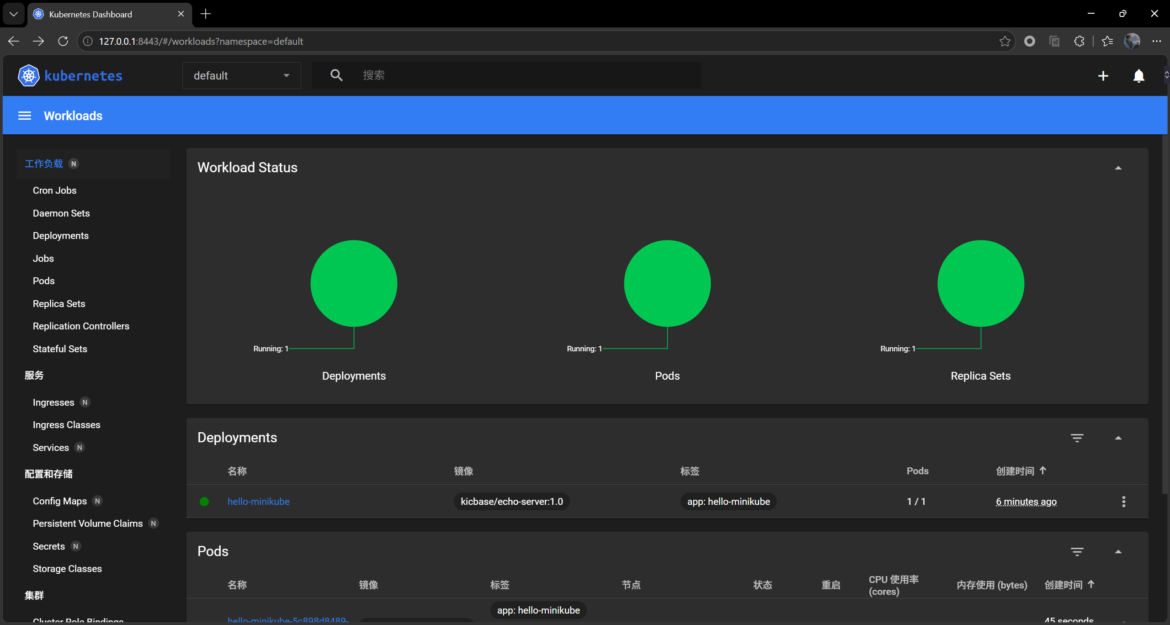Go back with the browser back arrow
Viewport: 1170px width, 625px height.
[14, 41]
